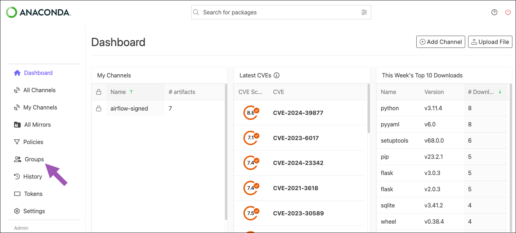
Task: Click the lock column header in My Channels
Action: pos(99,92)
